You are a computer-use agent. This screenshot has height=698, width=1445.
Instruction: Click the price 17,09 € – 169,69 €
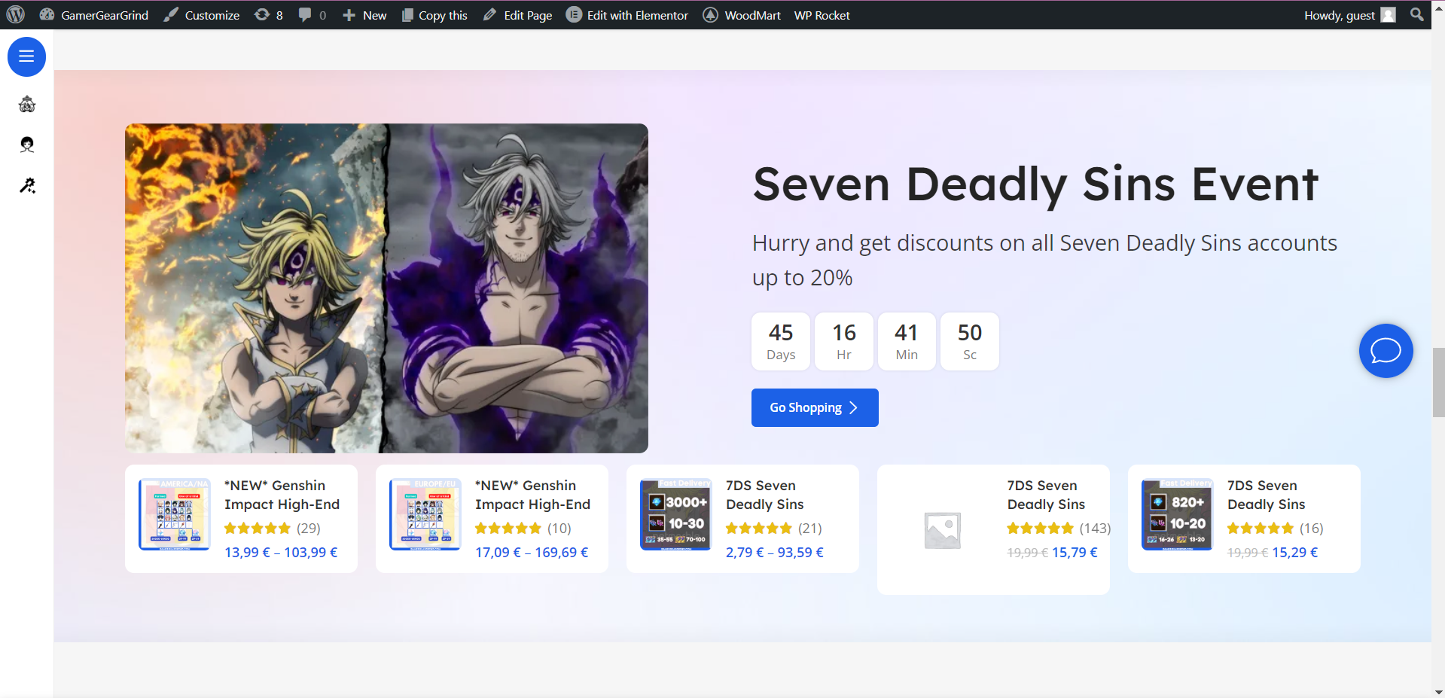(x=532, y=553)
